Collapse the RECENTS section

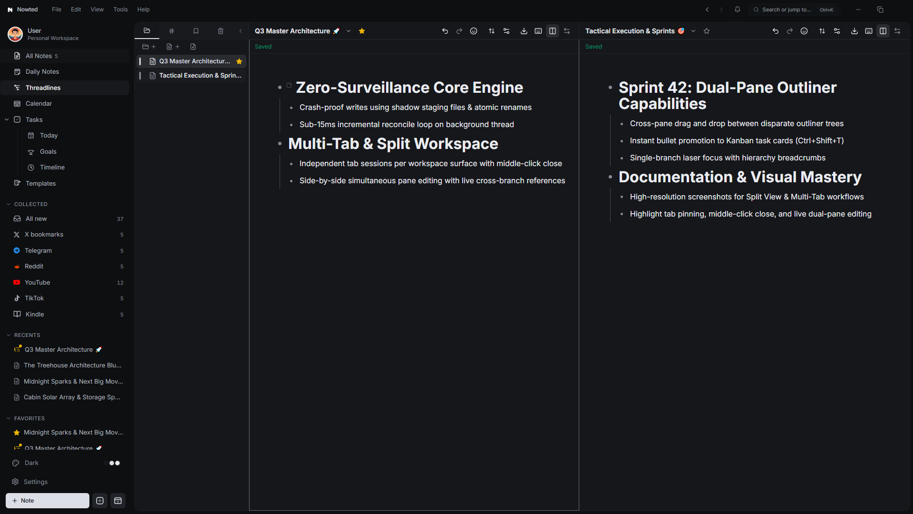(x=9, y=335)
